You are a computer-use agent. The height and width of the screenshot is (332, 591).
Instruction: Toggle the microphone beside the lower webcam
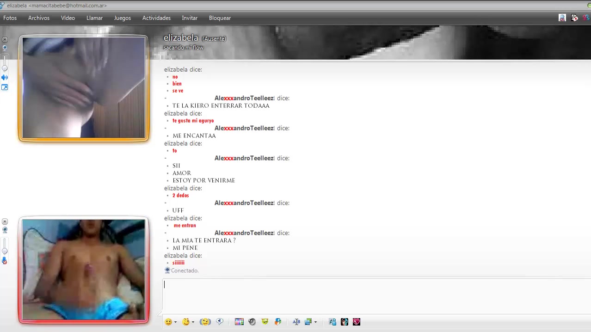pos(5,261)
